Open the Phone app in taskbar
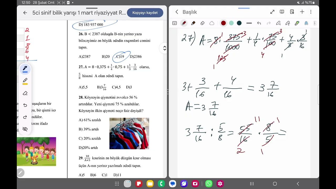Image resolution: width=336 pixels, height=189 pixels. 161,184
